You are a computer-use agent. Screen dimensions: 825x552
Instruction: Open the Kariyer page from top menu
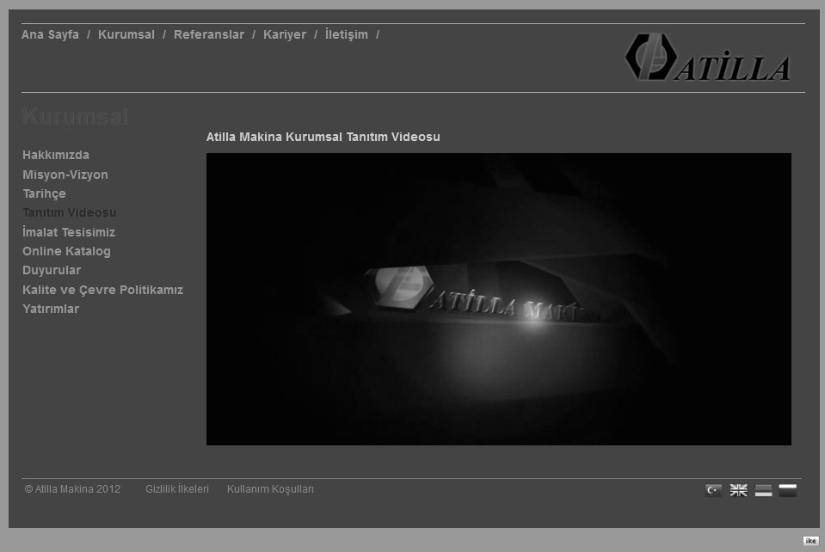pos(285,34)
